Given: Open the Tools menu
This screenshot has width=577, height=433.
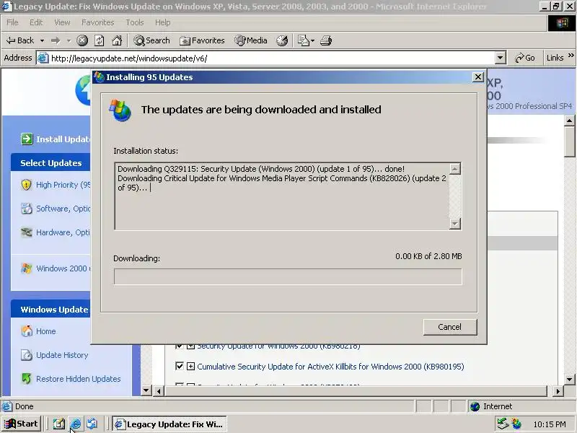Looking at the screenshot, I should [x=135, y=22].
